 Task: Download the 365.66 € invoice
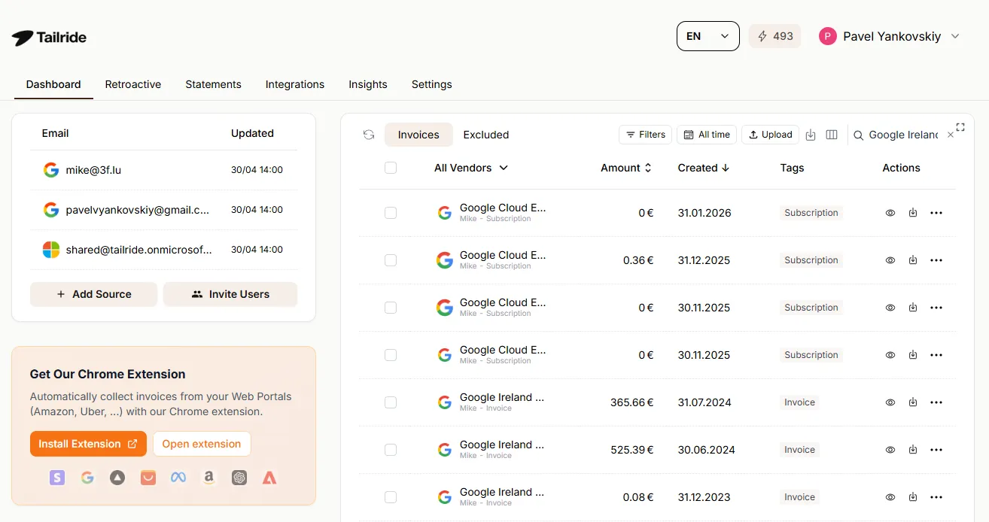913,402
